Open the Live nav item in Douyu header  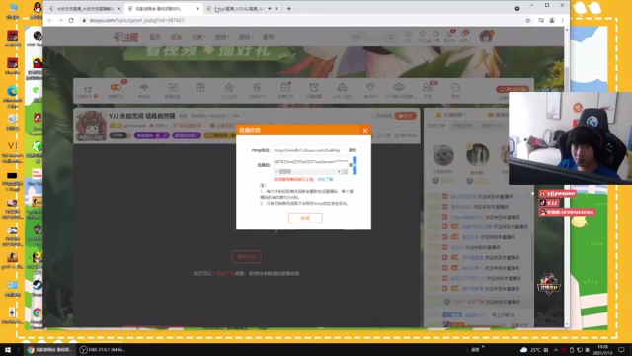(176, 37)
